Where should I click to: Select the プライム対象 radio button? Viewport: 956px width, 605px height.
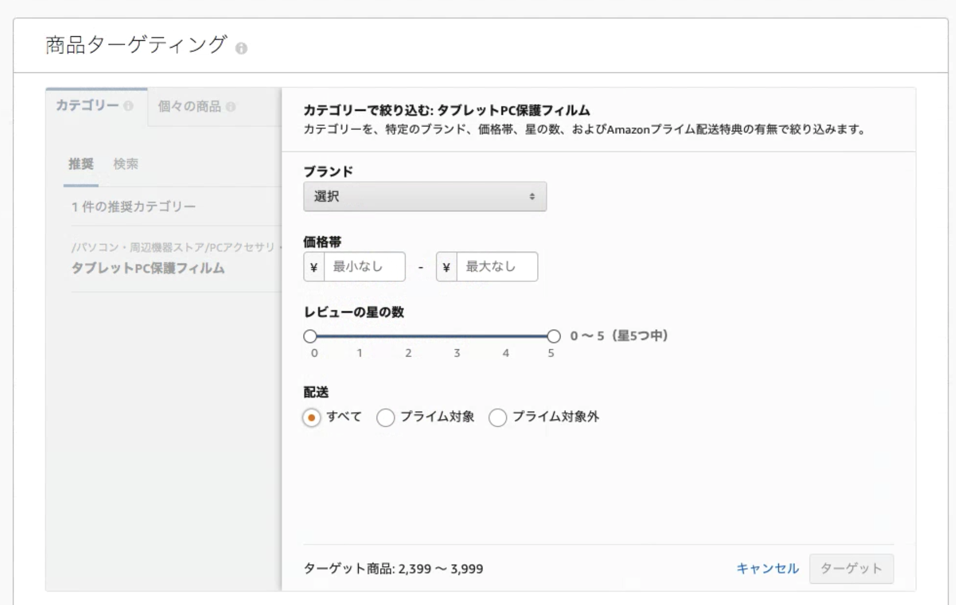tap(386, 417)
